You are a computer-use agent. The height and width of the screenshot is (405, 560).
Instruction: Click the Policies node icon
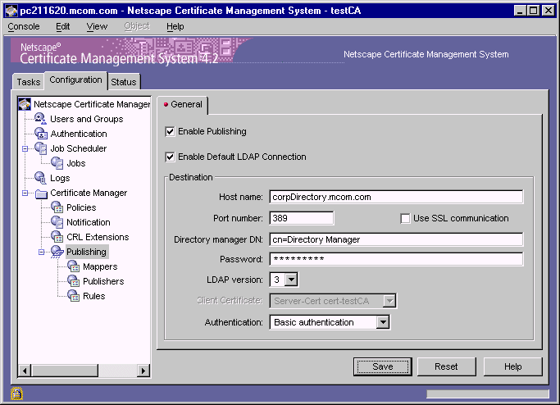coord(57,207)
